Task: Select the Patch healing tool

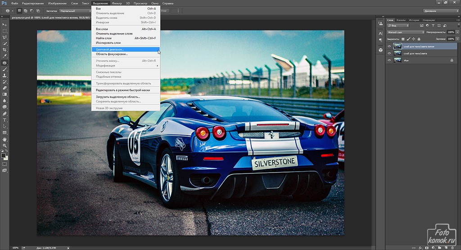Action: [x=5, y=63]
